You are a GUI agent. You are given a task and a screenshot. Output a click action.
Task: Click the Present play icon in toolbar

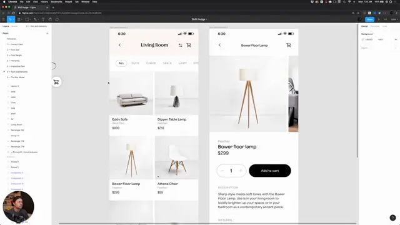379,19
